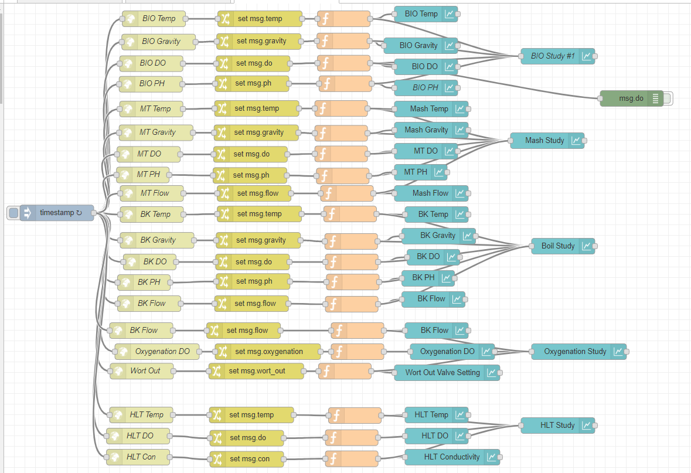691x473 pixels.
Task: Click the set msg.temp change icon in BIO Temp row
Action: point(225,19)
